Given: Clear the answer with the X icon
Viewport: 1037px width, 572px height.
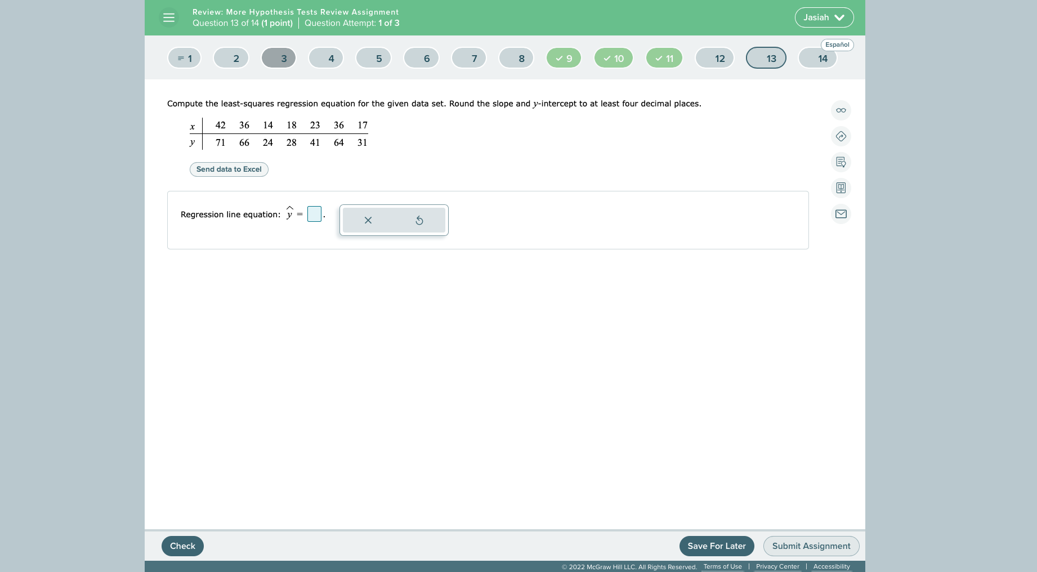Looking at the screenshot, I should pos(368,220).
